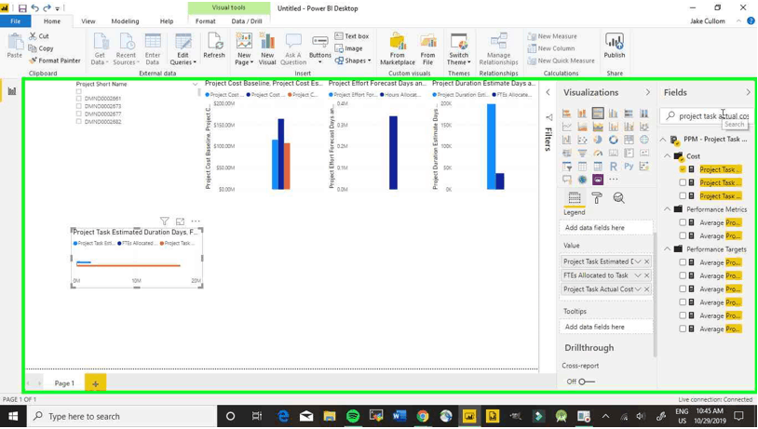
Task: Switch to Report view in left rail
Action: [11, 91]
